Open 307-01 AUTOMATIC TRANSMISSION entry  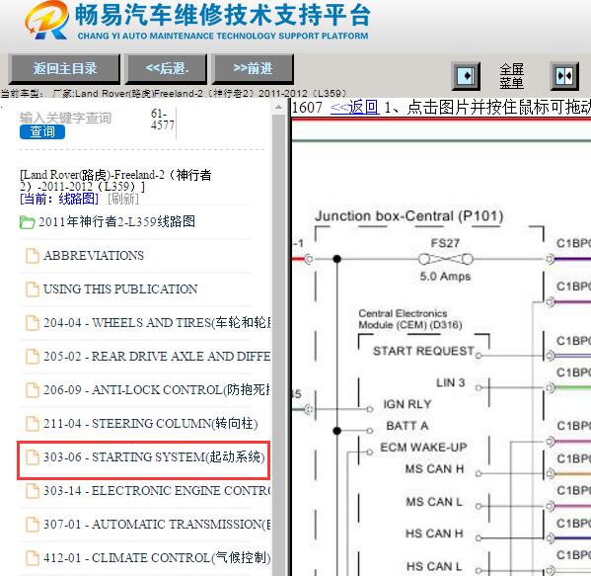pos(157,525)
